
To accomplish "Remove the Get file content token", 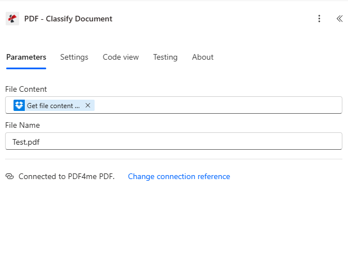I will [88, 105].
